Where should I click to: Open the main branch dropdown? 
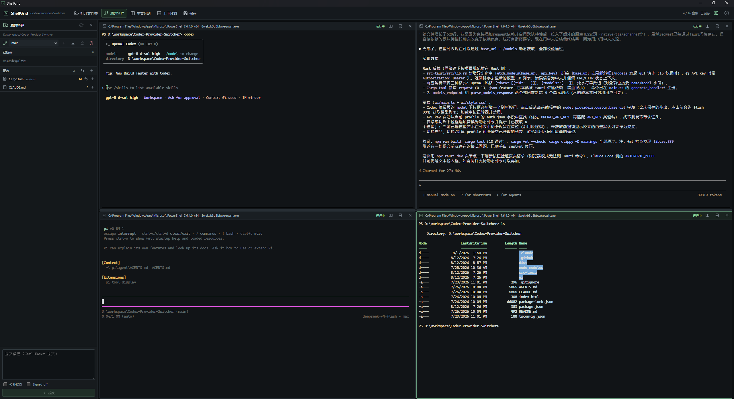(x=34, y=43)
